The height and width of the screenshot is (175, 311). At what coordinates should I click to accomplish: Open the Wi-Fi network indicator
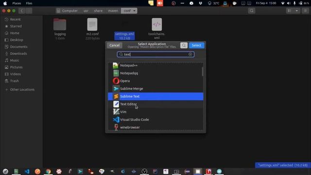pos(283,3)
